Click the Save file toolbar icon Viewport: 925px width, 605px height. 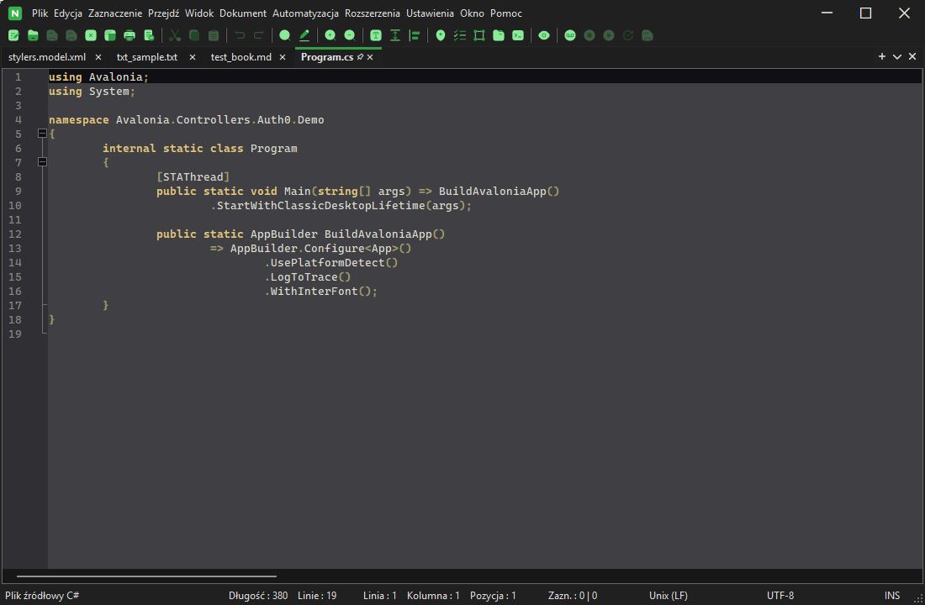52,35
